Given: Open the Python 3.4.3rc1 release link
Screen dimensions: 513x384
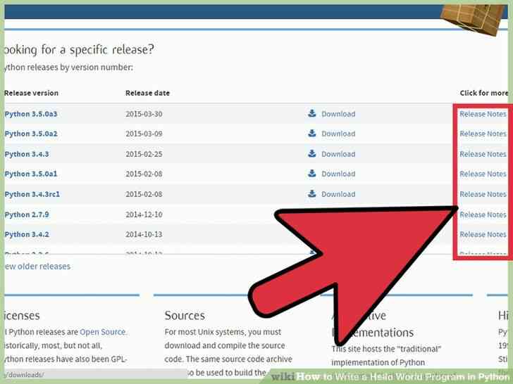Looking at the screenshot, I should (32, 194).
